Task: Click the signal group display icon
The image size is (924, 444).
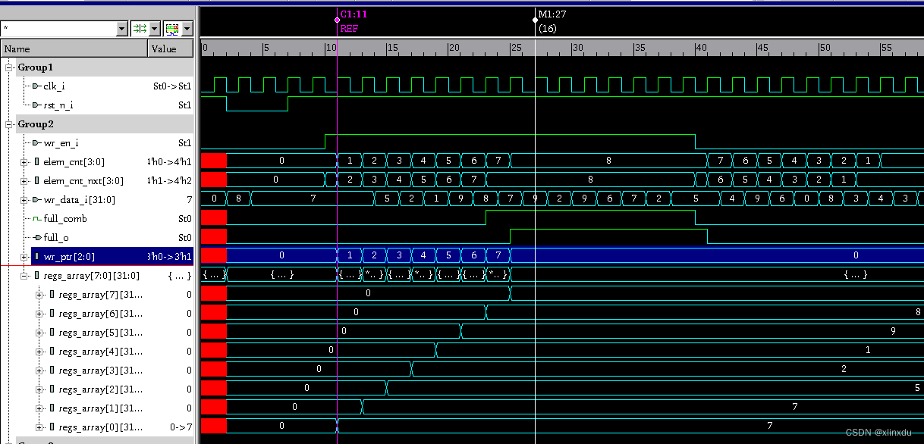Action: click(172, 28)
